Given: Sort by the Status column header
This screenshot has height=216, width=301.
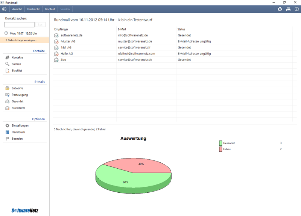Looking at the screenshot, I should point(181,29).
